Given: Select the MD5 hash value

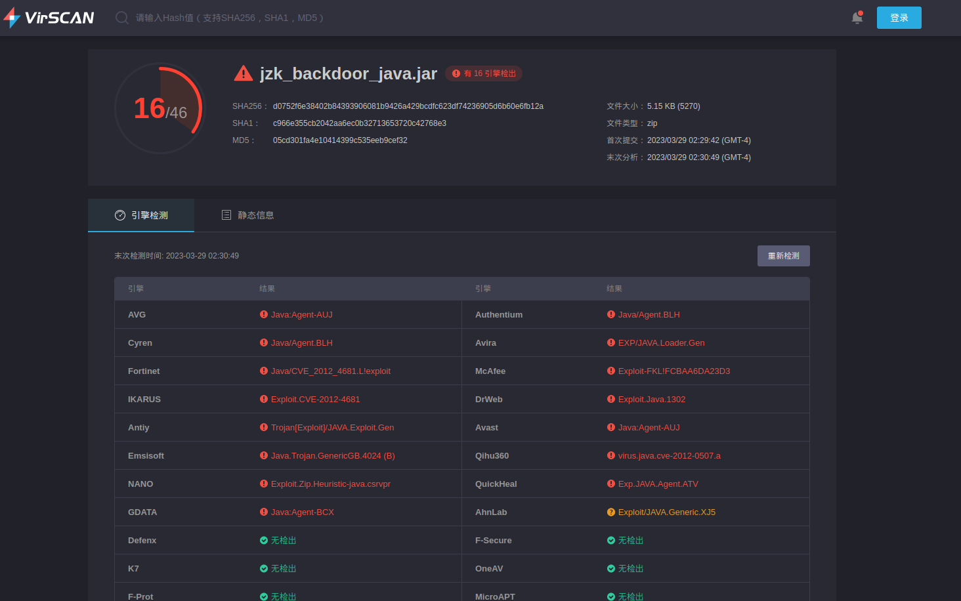Looking at the screenshot, I should point(340,140).
